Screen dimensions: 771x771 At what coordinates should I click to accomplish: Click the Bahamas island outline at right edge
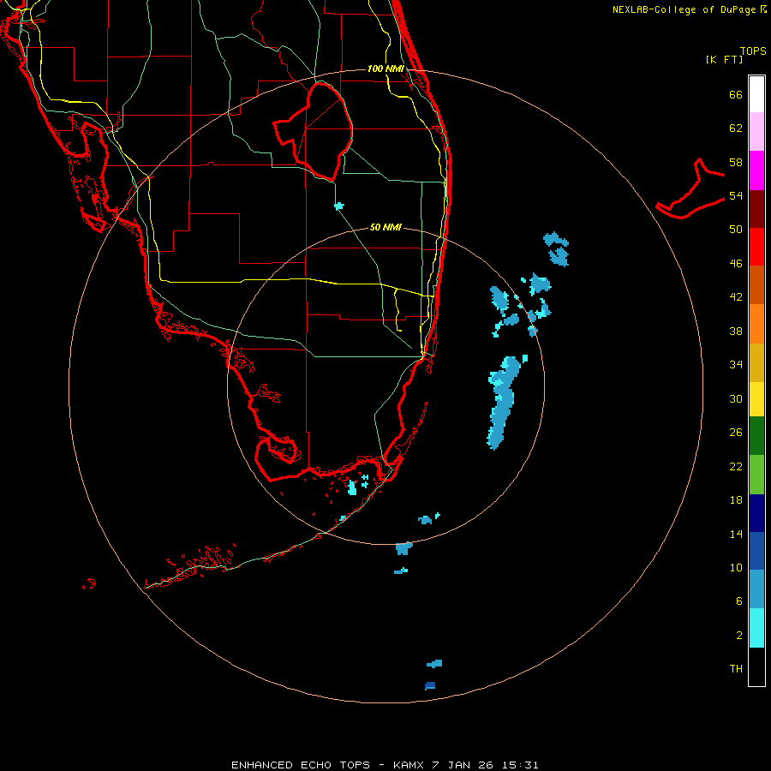690,189
